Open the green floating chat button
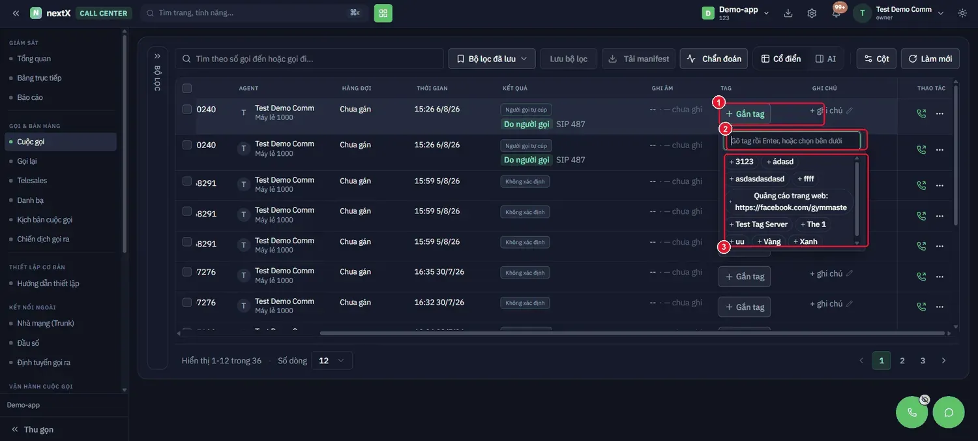 (949, 412)
